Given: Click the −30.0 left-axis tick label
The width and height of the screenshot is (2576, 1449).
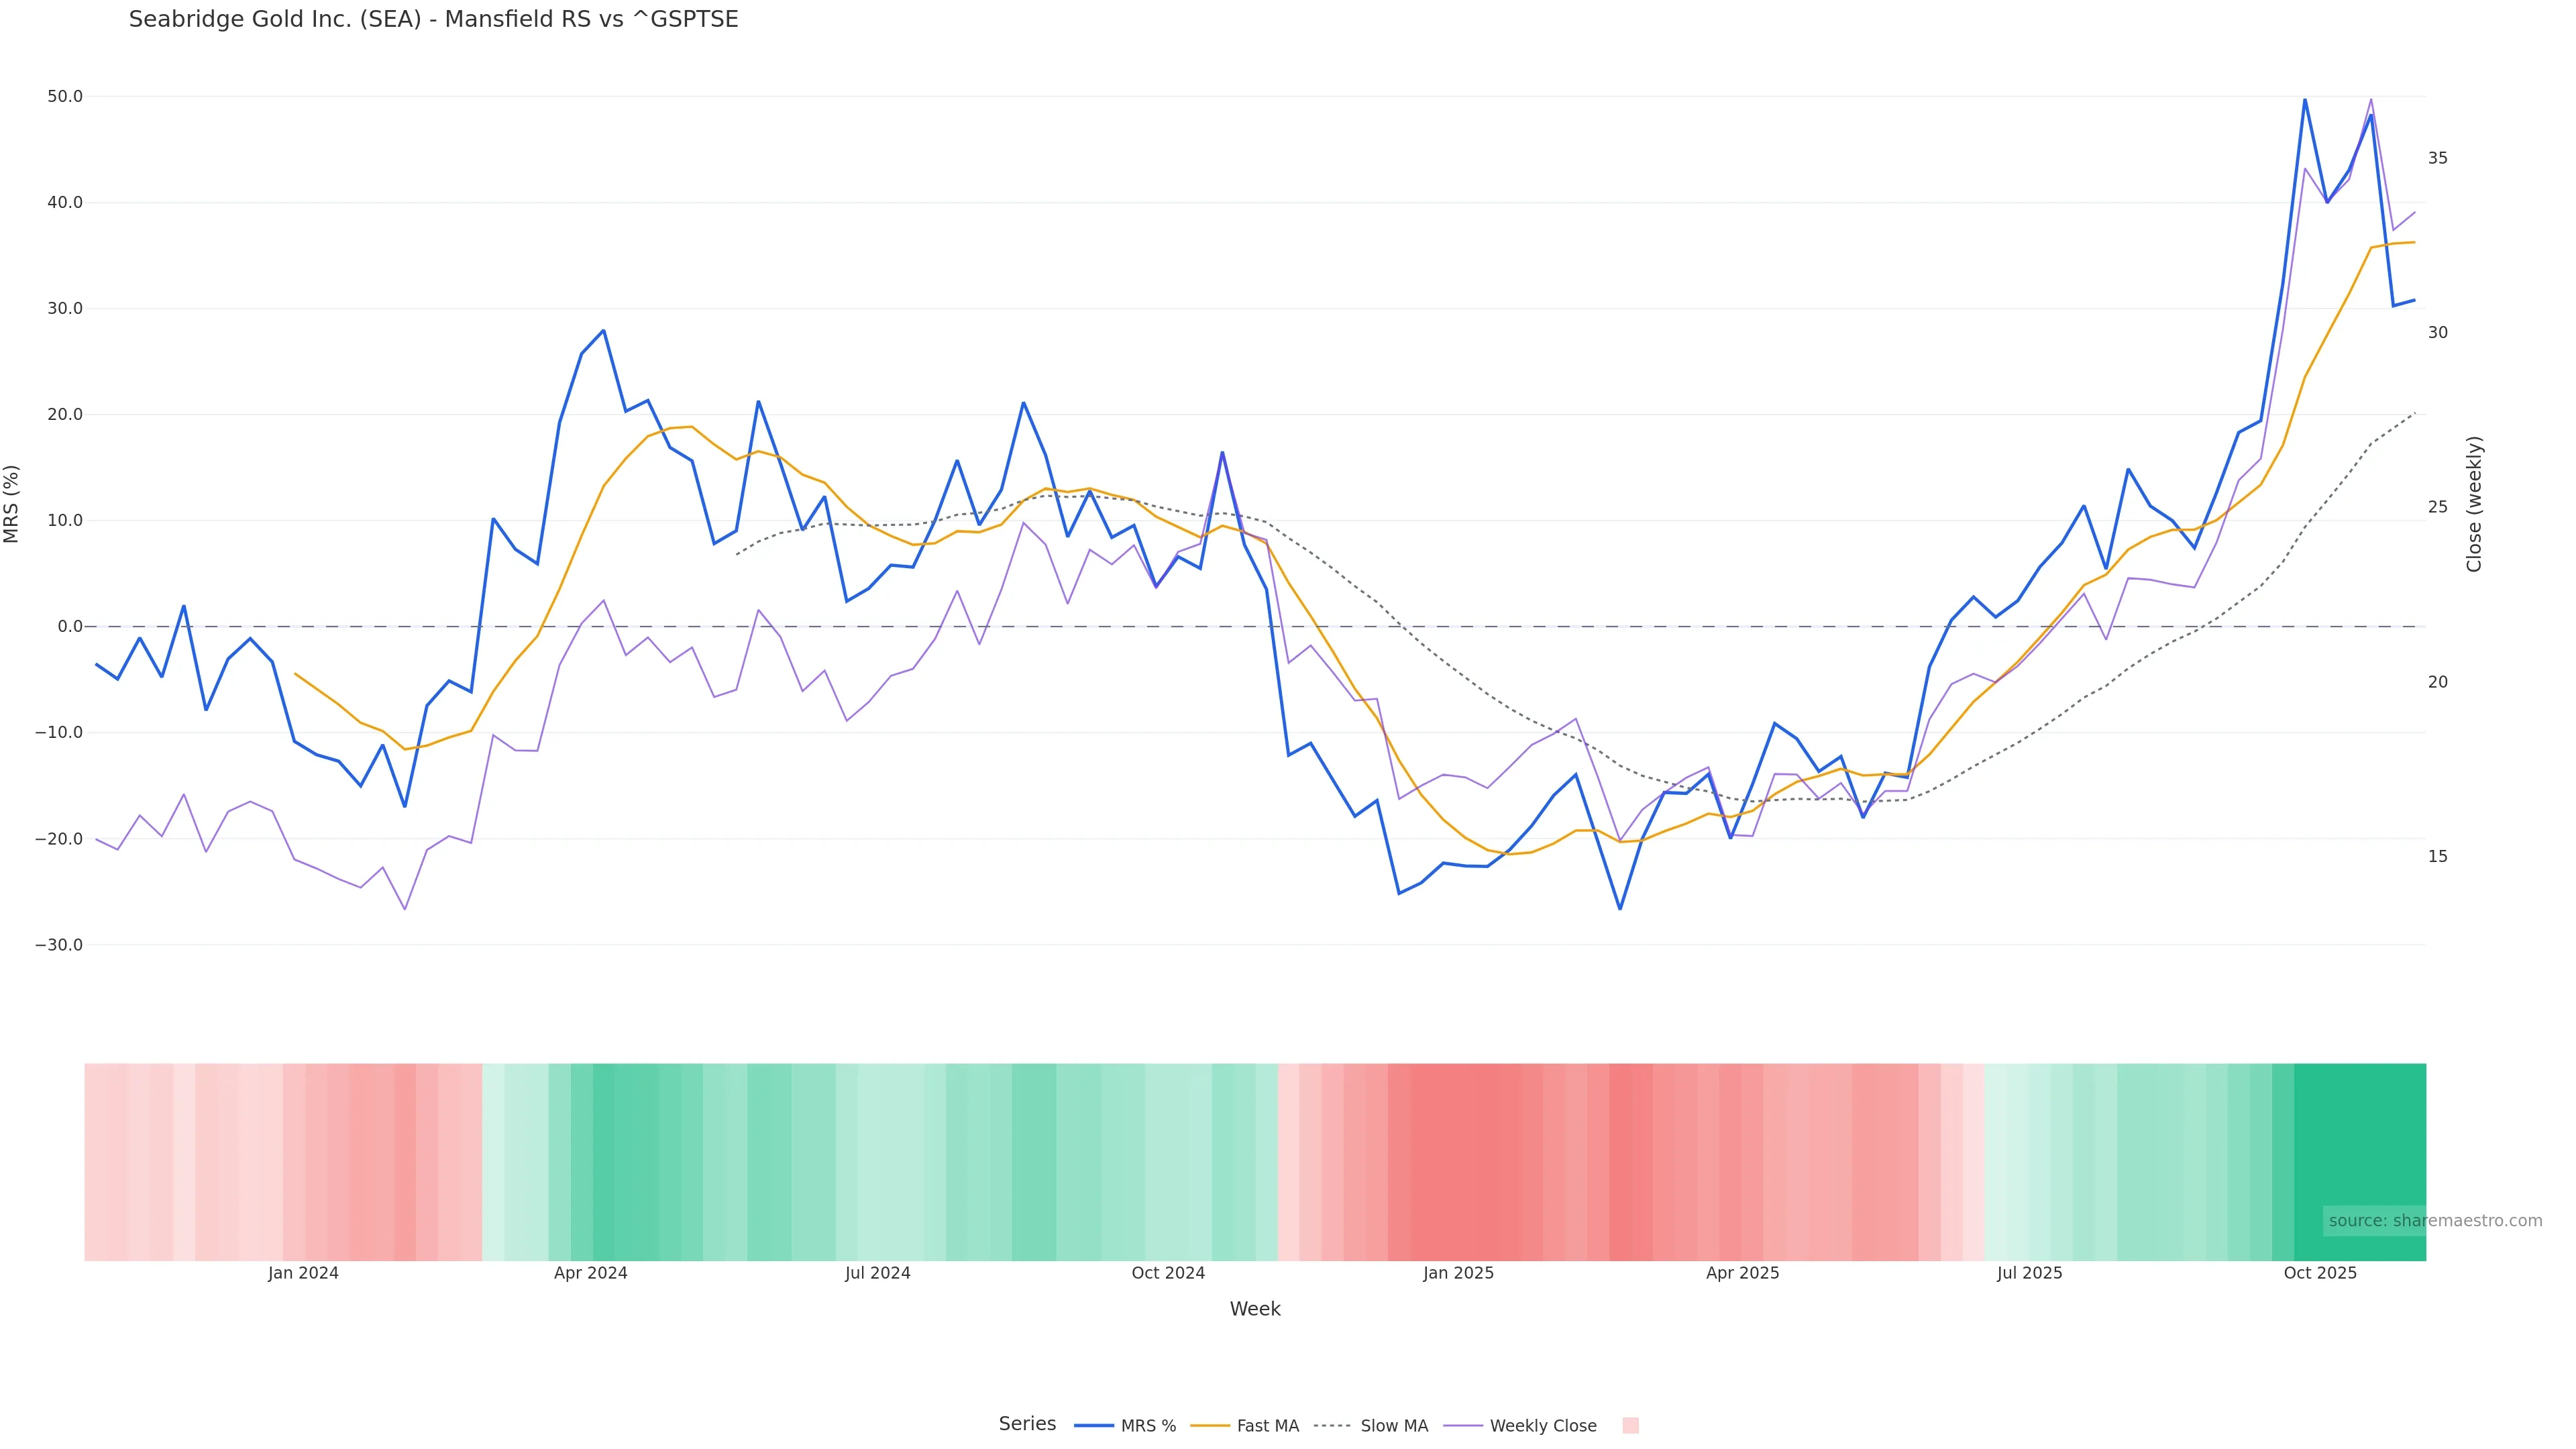Looking at the screenshot, I should coord(59,945).
